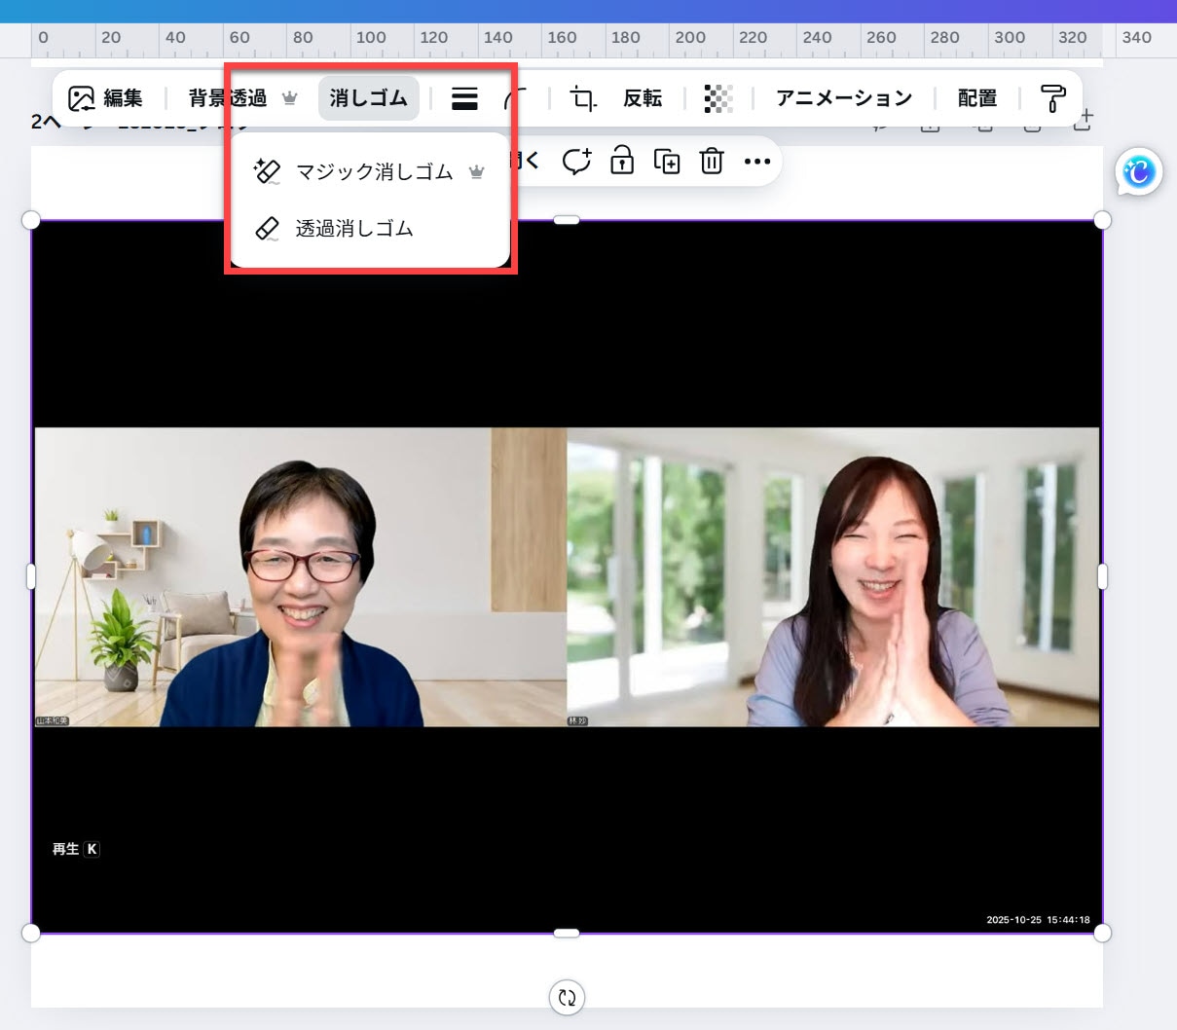Open the transparency checkerboard icon
This screenshot has height=1030, width=1177.
717,98
